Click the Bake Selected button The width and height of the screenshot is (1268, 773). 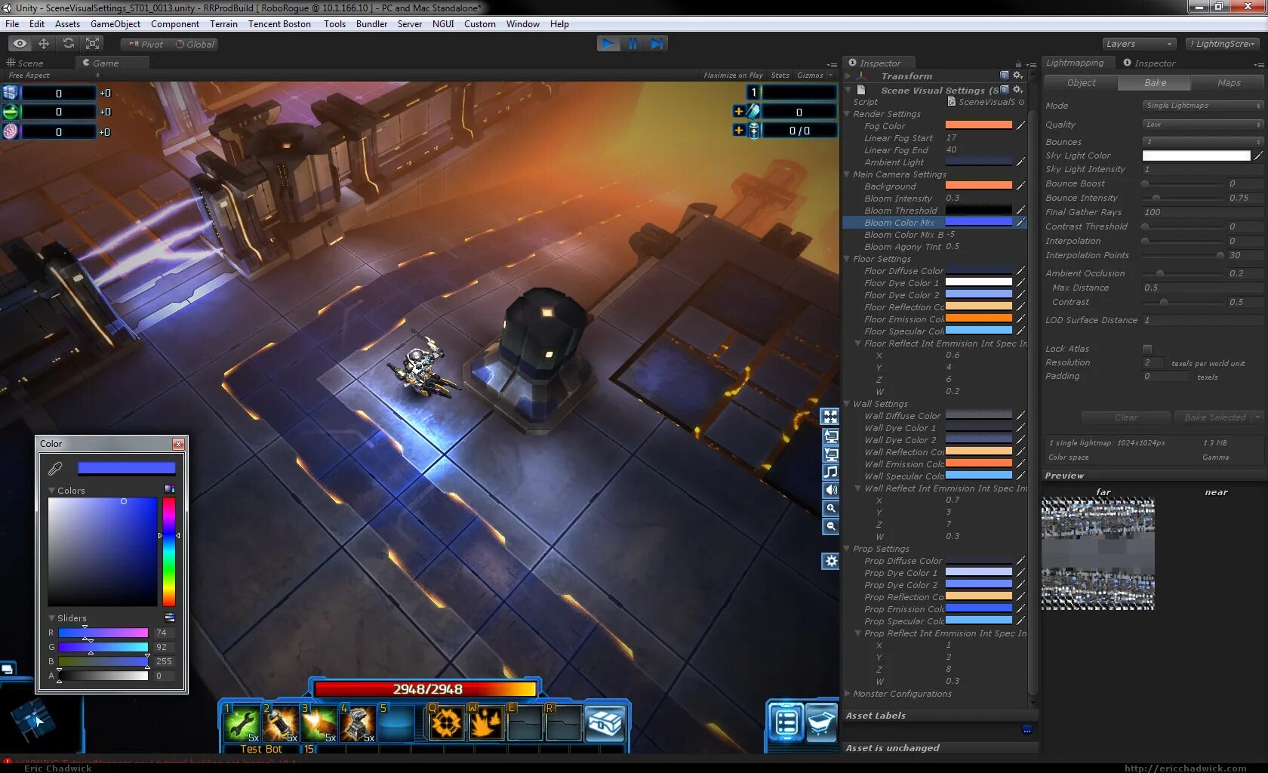1215,417
